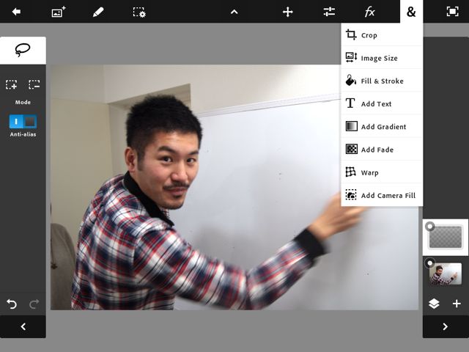Open the adjustments sliders menu
The height and width of the screenshot is (352, 469).
click(329, 12)
